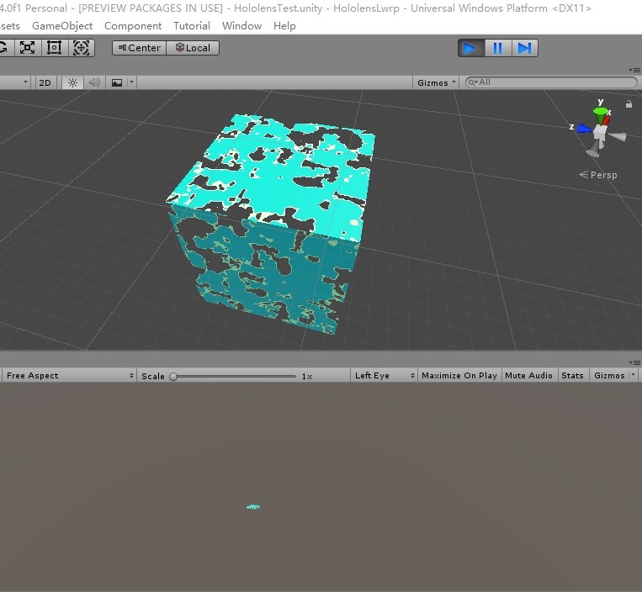Image resolution: width=642 pixels, height=592 pixels.
Task: Toggle the Local rotation mode button
Action: 193,48
